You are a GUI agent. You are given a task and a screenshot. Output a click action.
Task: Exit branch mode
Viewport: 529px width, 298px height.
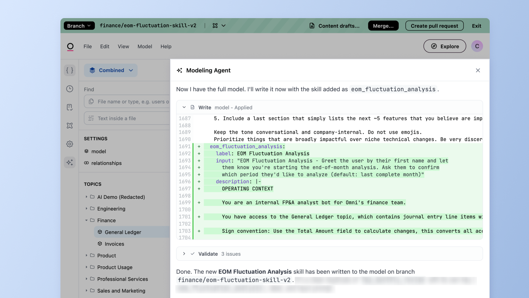476,26
